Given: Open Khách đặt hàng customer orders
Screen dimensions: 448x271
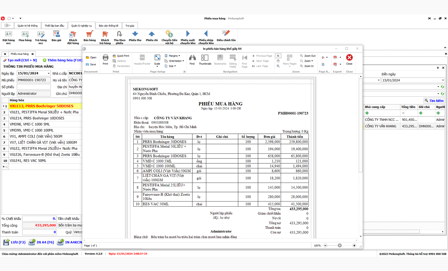Looking at the screenshot, I should pos(73,37).
